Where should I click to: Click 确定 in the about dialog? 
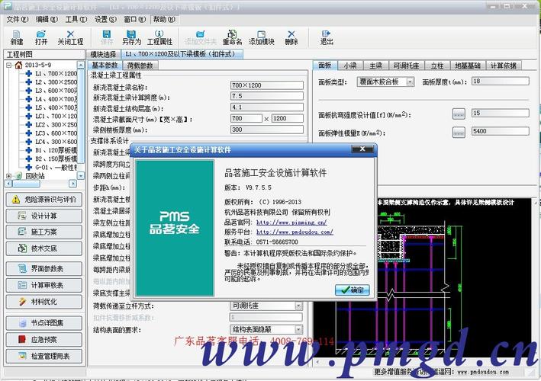click(x=353, y=290)
